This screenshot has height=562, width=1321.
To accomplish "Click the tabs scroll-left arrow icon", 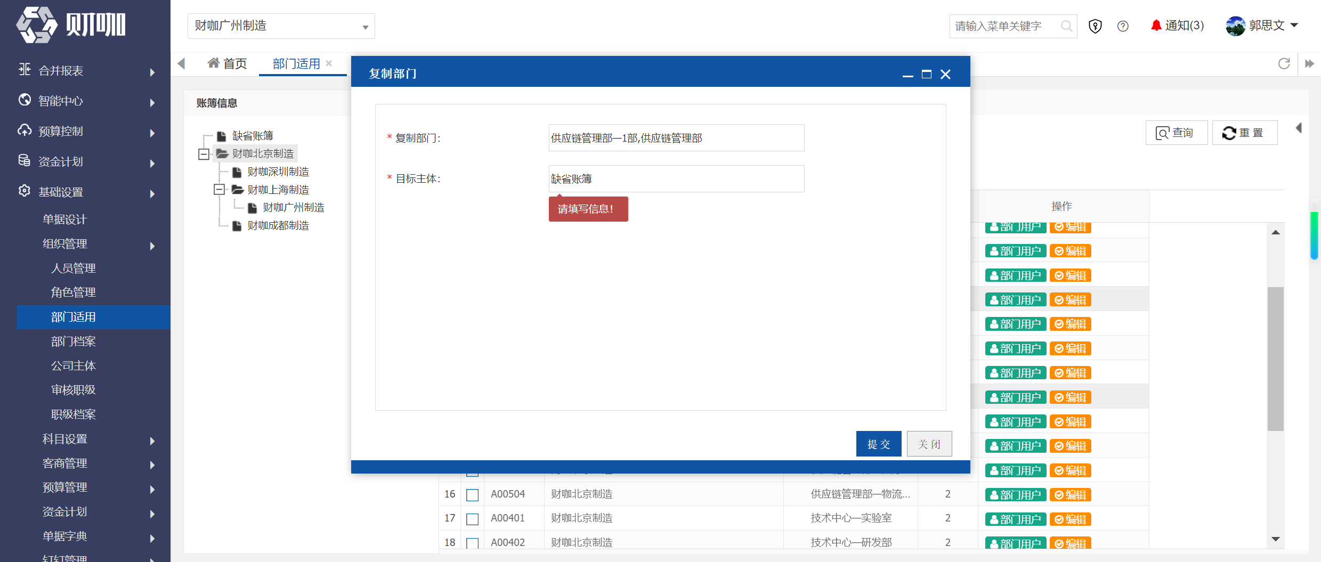I will tap(181, 64).
